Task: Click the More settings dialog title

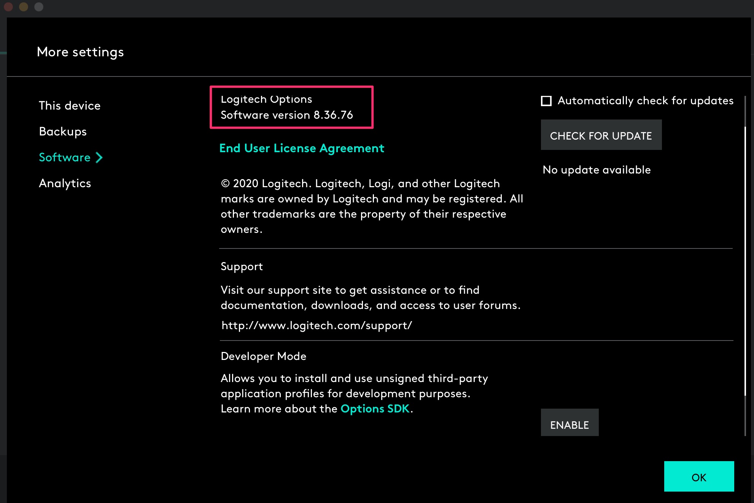Action: 81,52
